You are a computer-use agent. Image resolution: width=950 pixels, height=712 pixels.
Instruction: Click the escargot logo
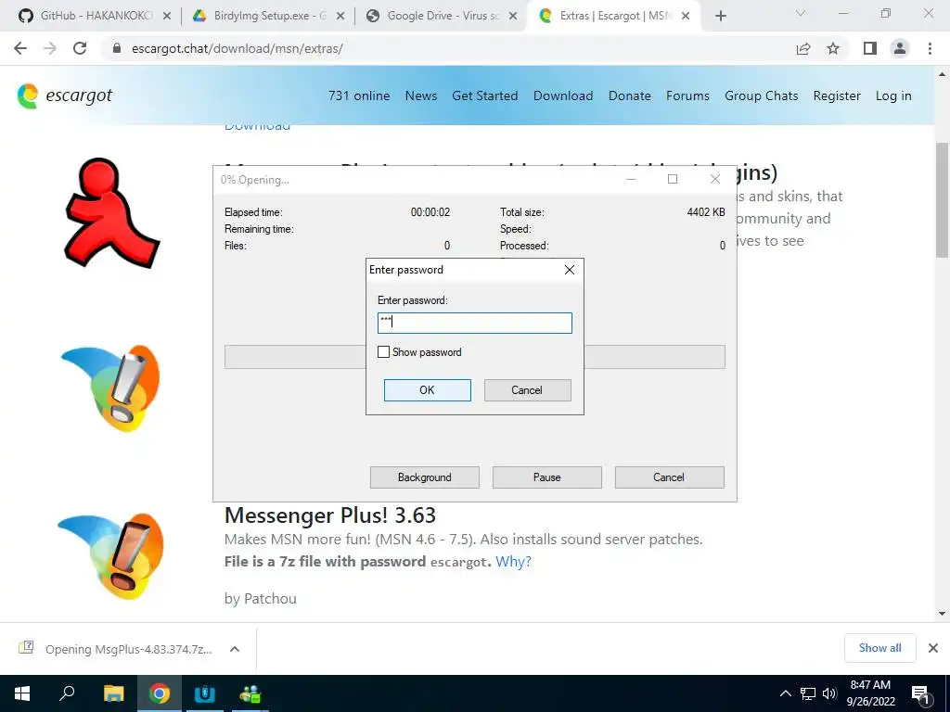pyautogui.click(x=65, y=95)
